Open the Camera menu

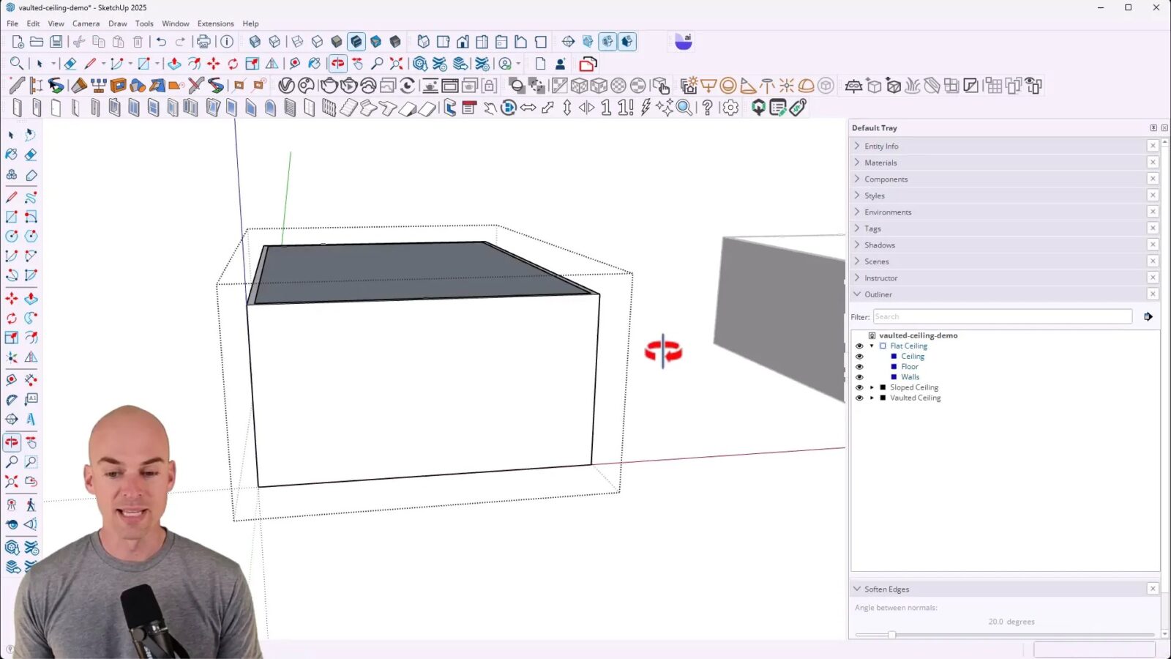86,23
